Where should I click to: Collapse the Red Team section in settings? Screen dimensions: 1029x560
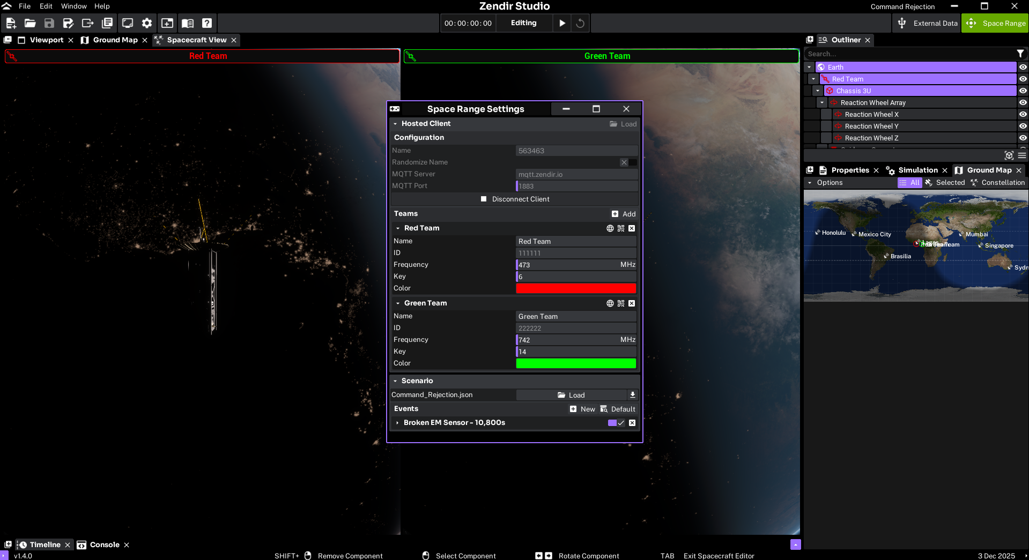(398, 228)
